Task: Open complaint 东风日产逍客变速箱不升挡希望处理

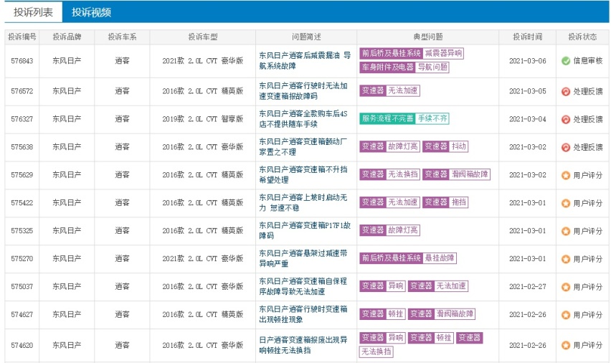Action: click(303, 174)
